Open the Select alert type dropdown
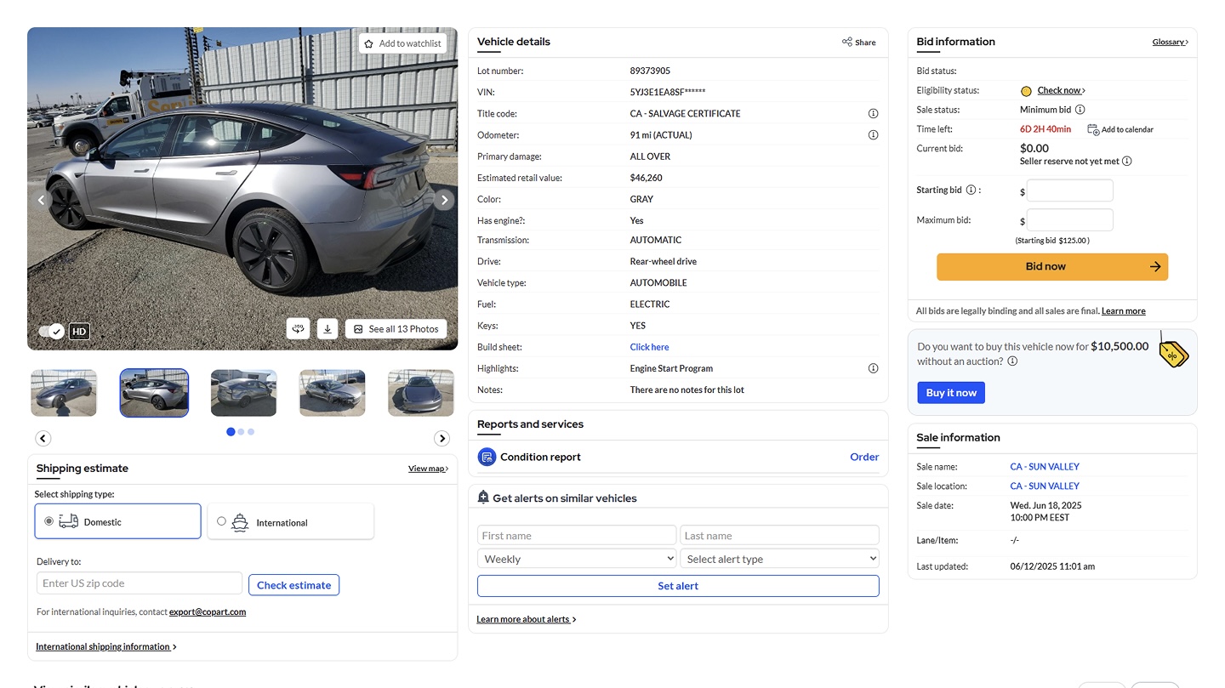The height and width of the screenshot is (688, 1225). [x=779, y=558]
